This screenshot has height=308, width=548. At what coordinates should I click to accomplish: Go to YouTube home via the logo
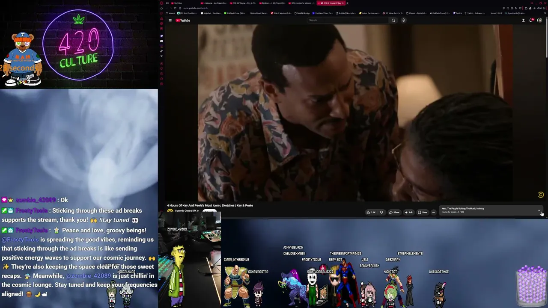click(183, 20)
